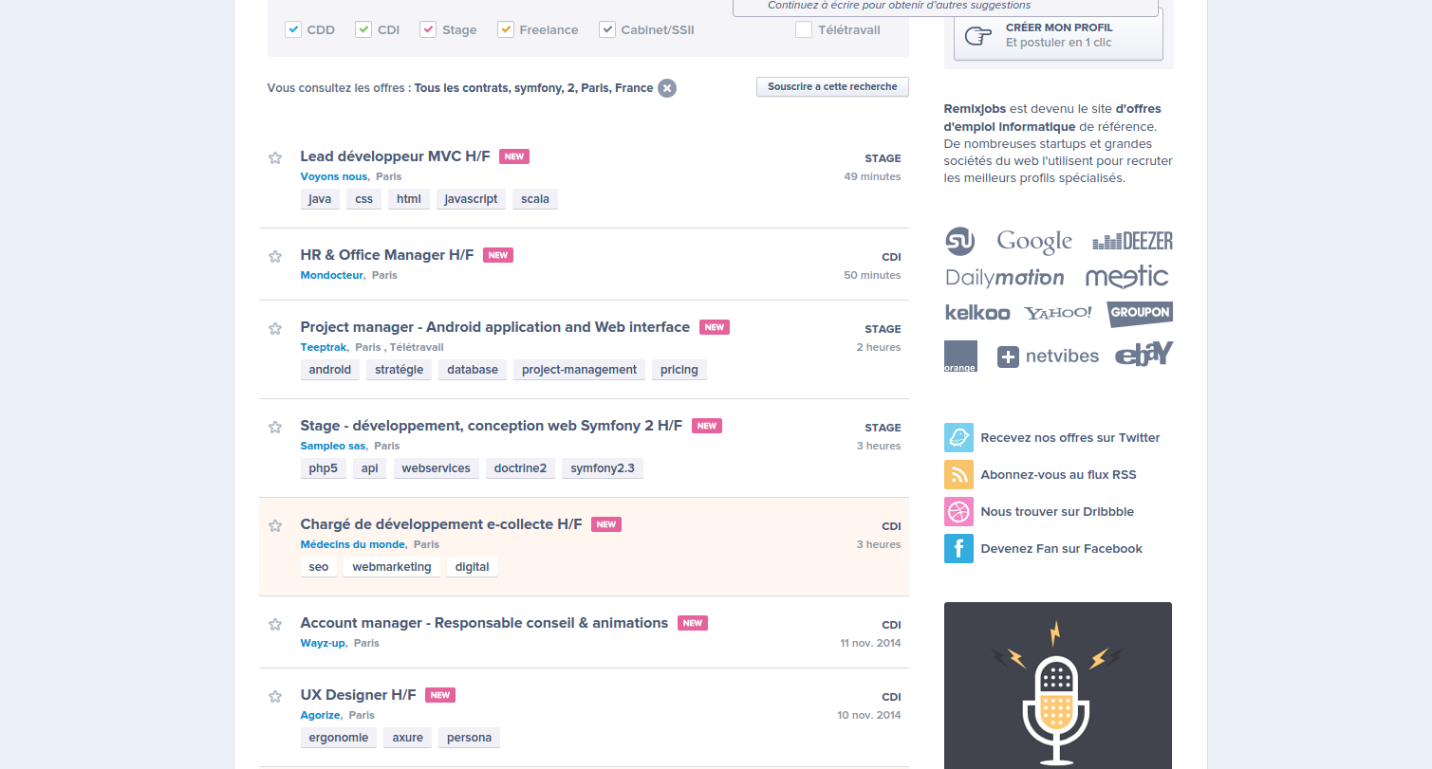Open Chargé de développement e-collecte listing
This screenshot has width=1432, height=769.
pyautogui.click(x=441, y=524)
